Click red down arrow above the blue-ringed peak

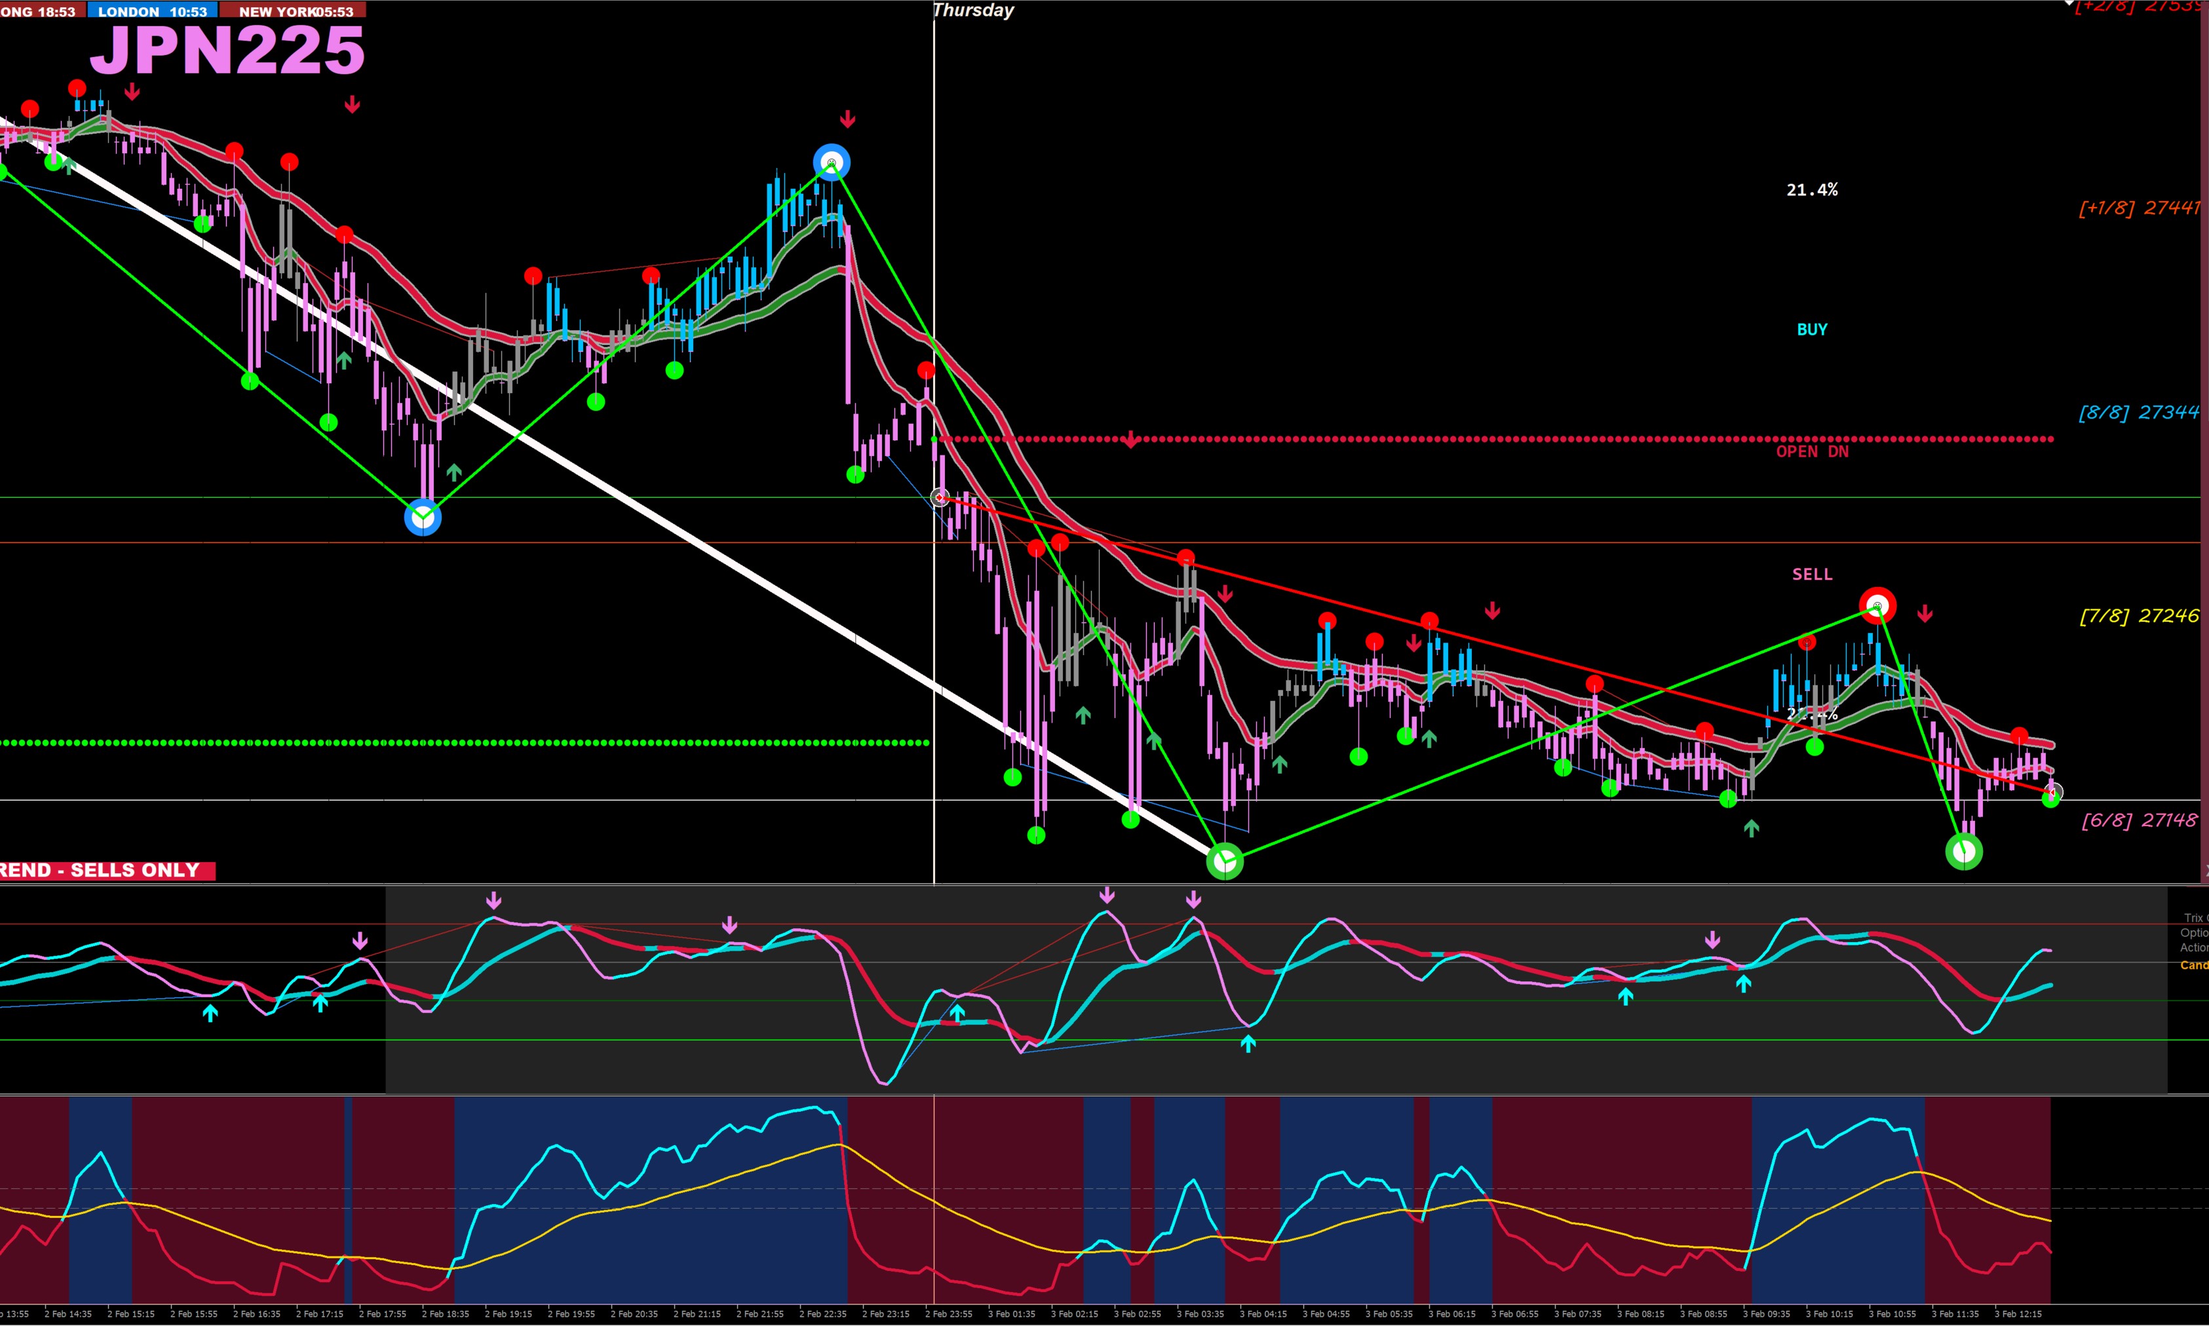tap(847, 119)
